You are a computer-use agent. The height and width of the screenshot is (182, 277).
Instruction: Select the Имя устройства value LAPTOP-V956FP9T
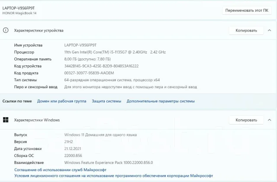pyautogui.click(x=81, y=45)
